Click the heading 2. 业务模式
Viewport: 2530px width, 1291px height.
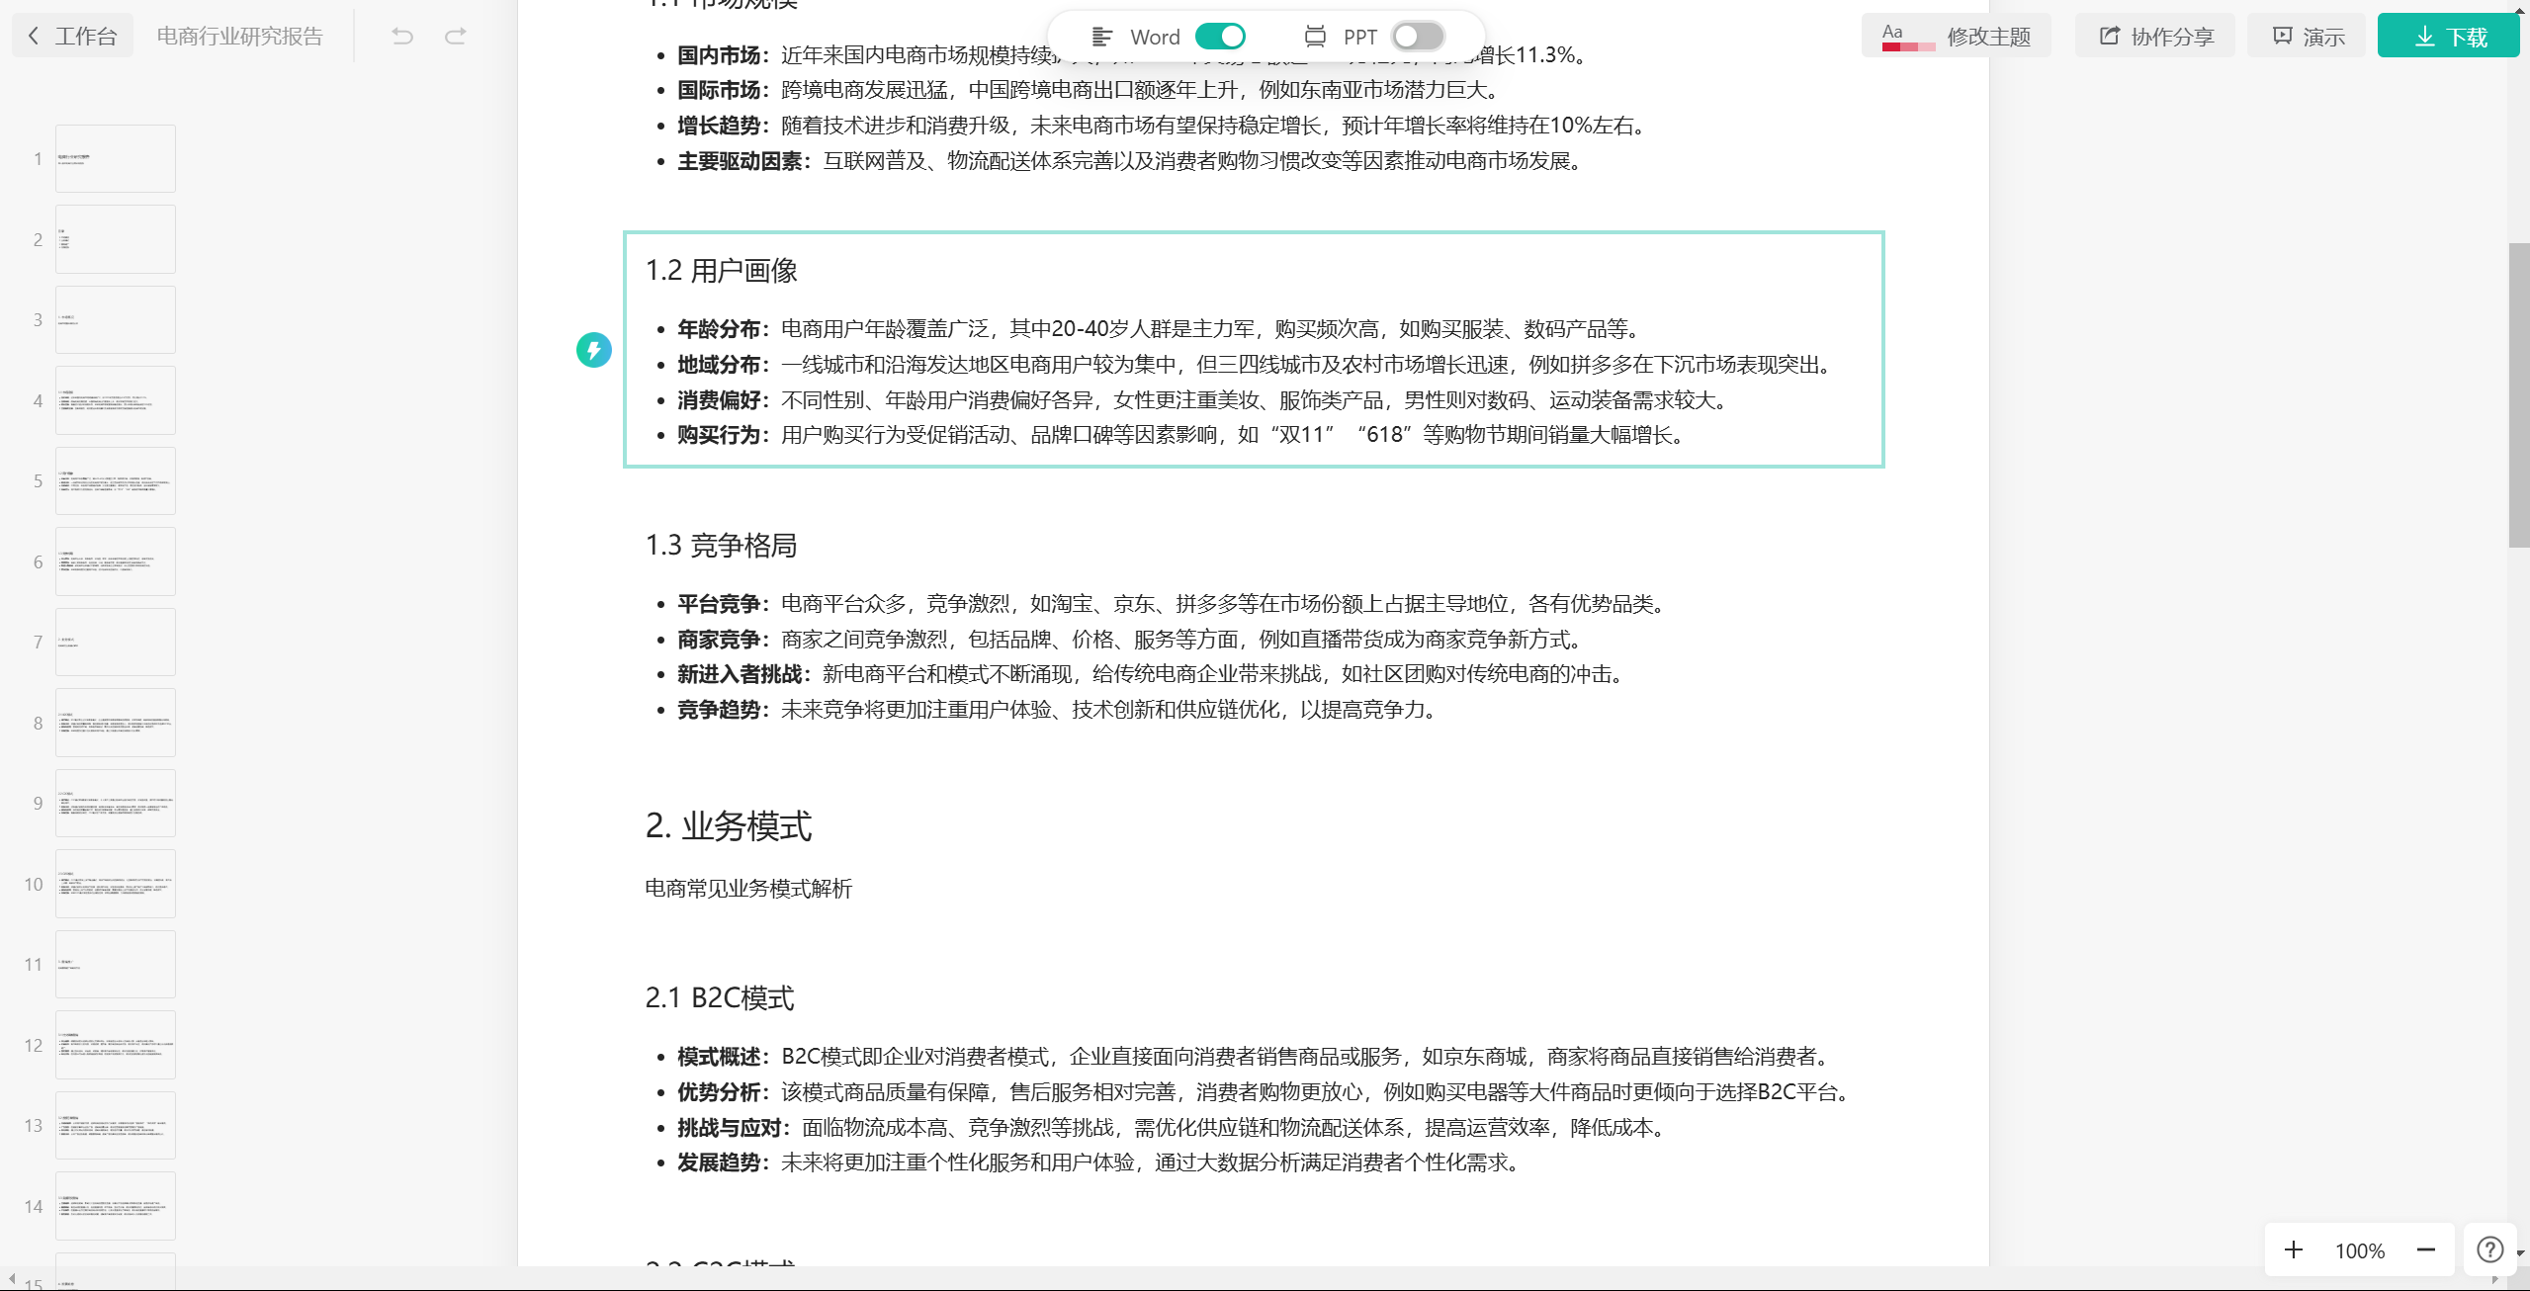[x=729, y=826]
